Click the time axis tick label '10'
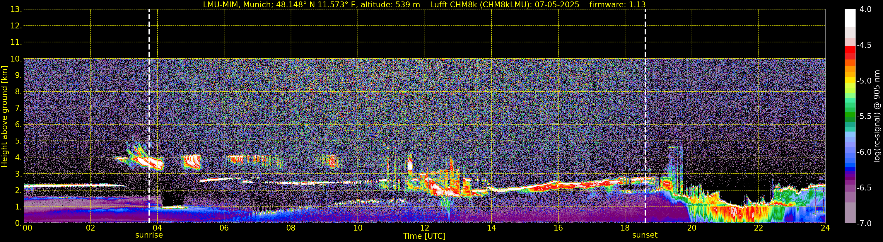883x242 pixels. [x=358, y=228]
